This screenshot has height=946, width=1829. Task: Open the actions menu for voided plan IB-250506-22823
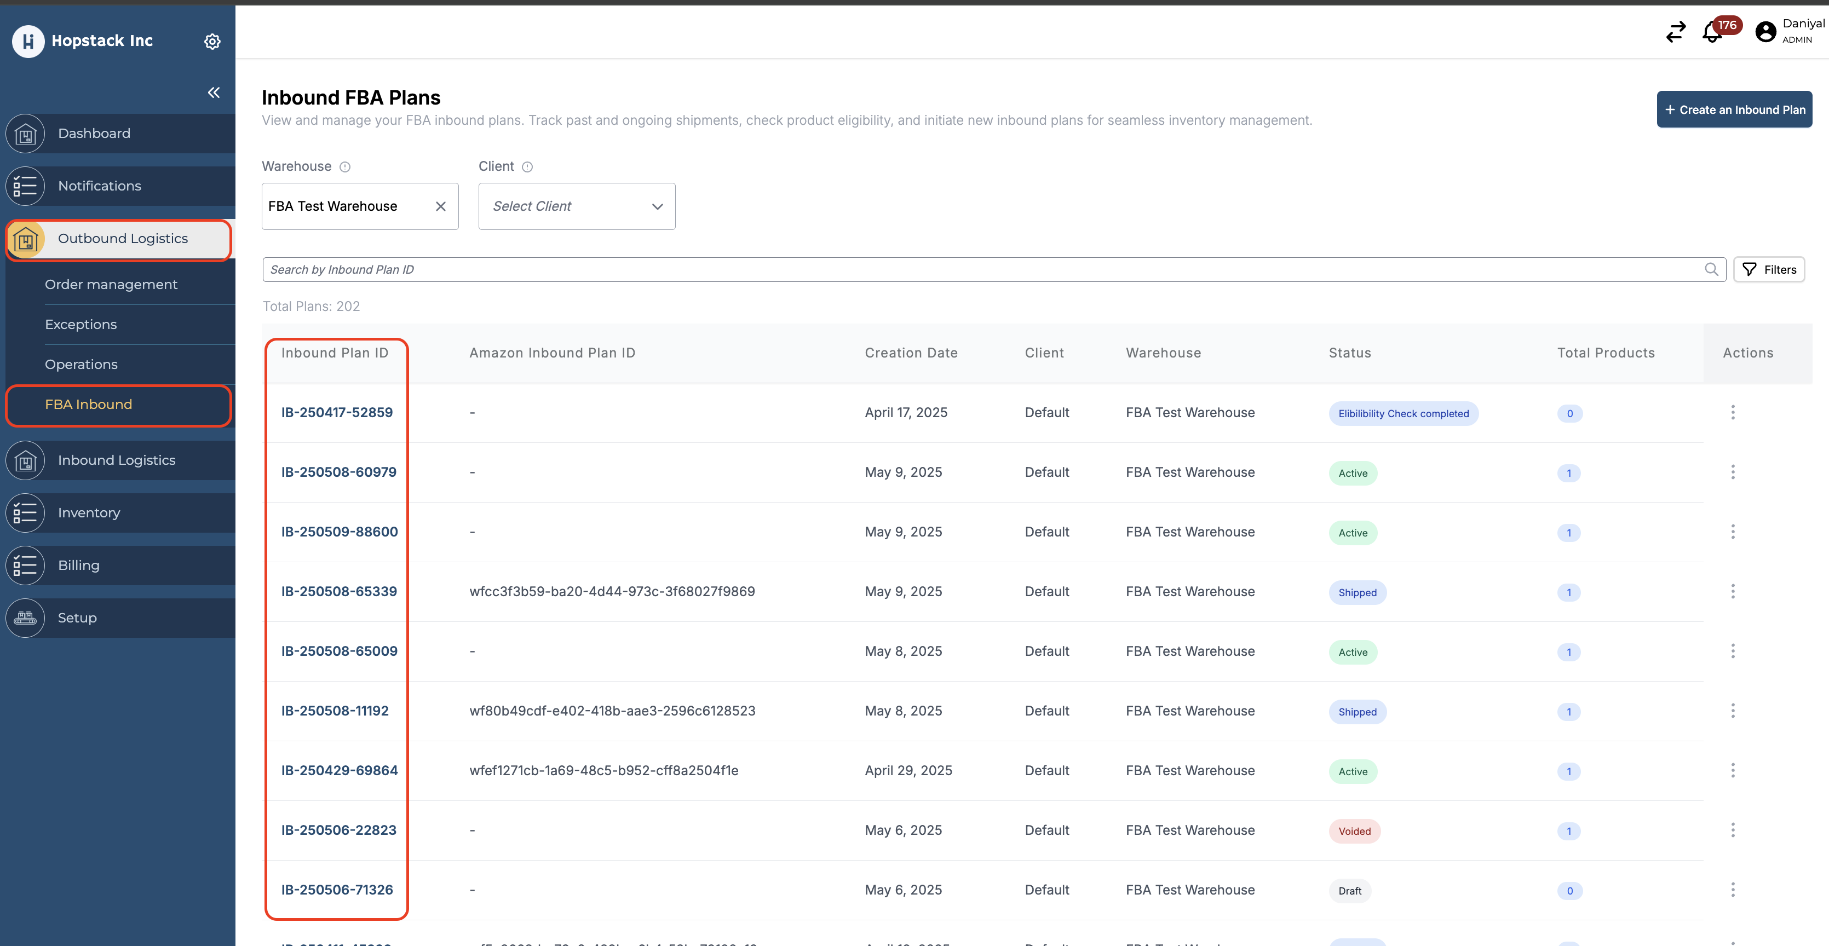coord(1733,829)
